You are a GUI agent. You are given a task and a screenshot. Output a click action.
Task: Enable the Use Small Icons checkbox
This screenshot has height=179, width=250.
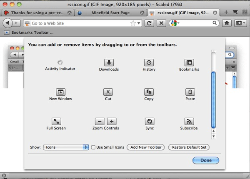coord(94,147)
